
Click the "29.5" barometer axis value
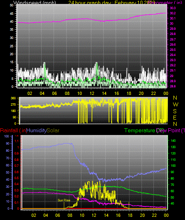(x=173, y=50)
